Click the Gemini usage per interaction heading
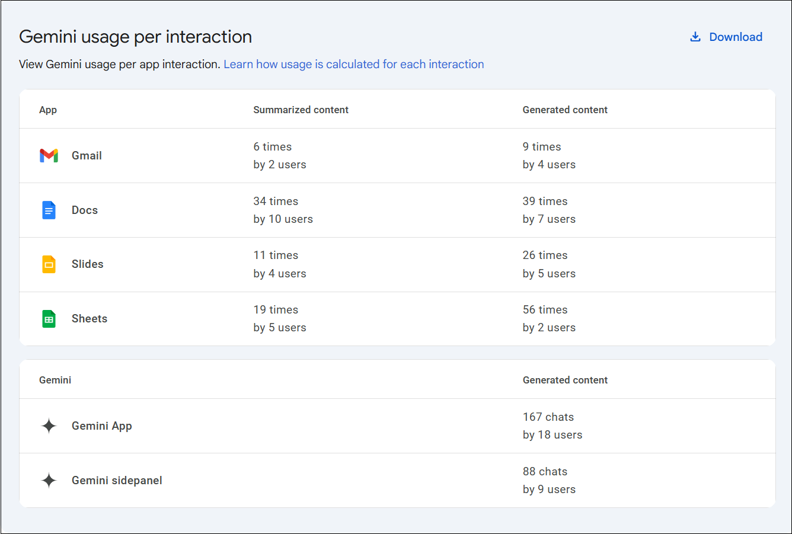This screenshot has height=534, width=792. tap(135, 37)
